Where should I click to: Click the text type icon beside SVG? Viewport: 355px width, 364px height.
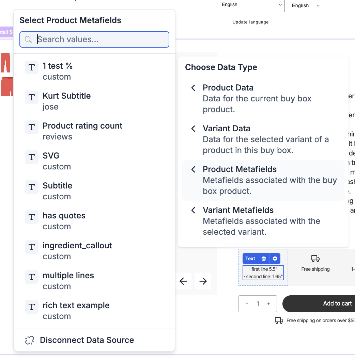pos(32,158)
